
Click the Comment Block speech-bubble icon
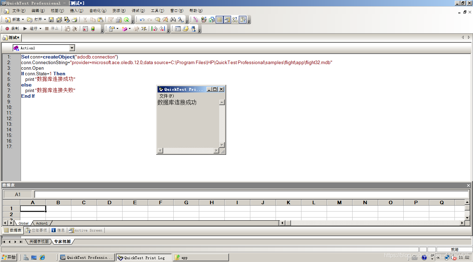[158, 20]
